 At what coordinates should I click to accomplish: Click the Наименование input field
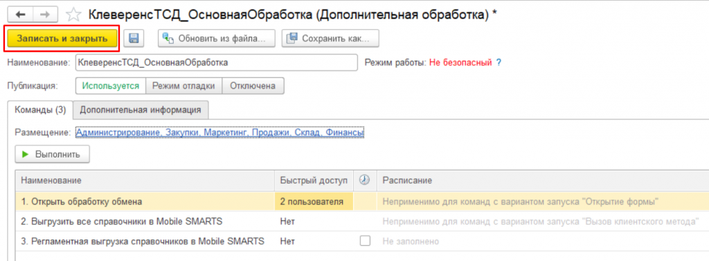(217, 63)
